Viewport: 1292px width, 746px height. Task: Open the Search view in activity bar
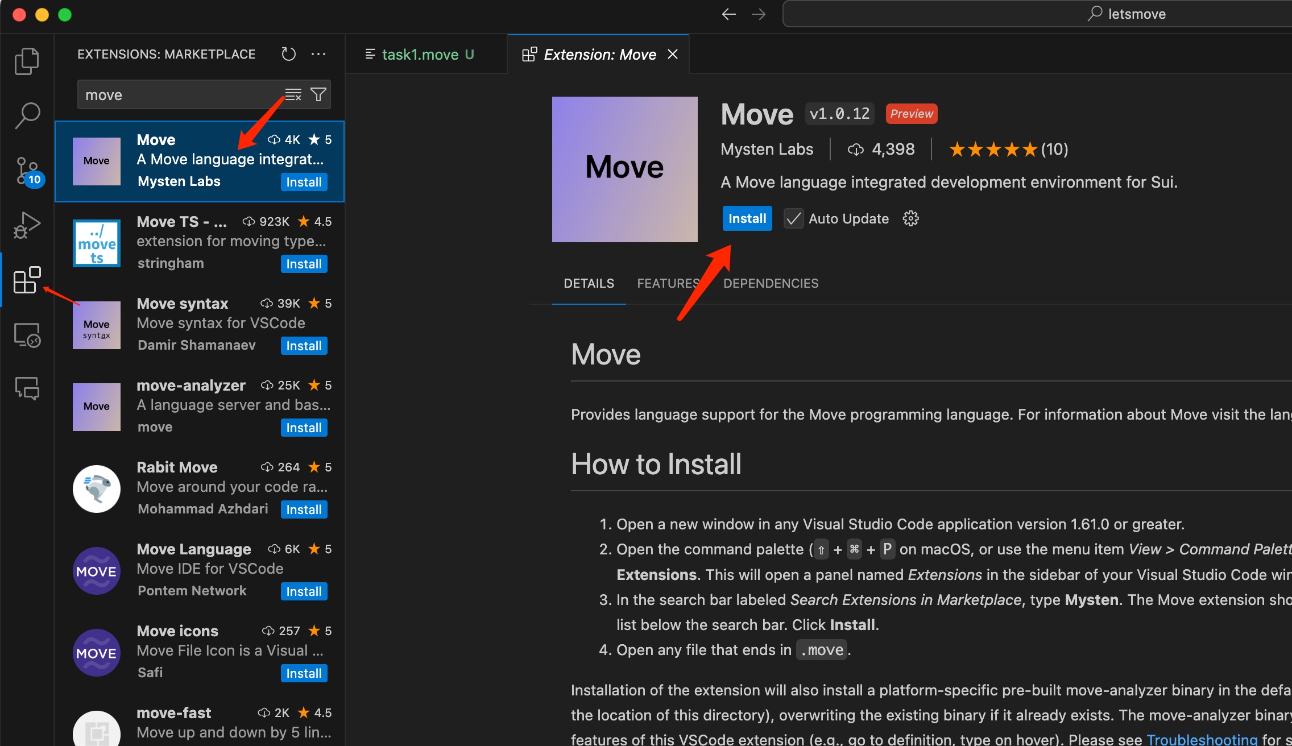(27, 115)
